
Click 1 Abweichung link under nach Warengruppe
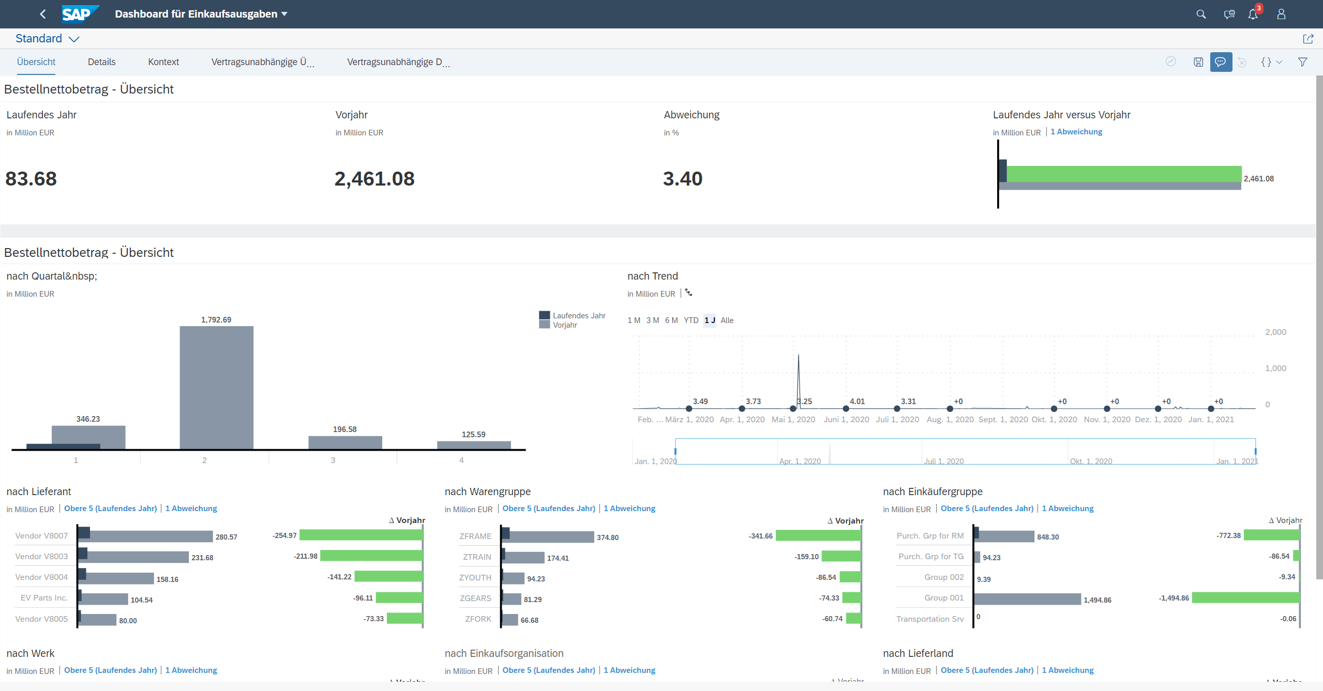[629, 509]
